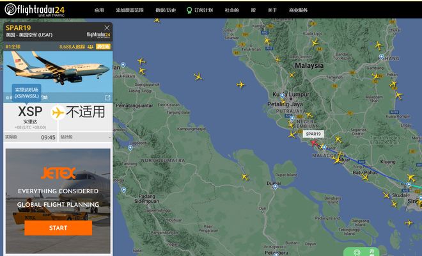Viewport: 422px width, 256px height.
Task: Click the 09:45 actual departure time
Action: [x=48, y=138]
